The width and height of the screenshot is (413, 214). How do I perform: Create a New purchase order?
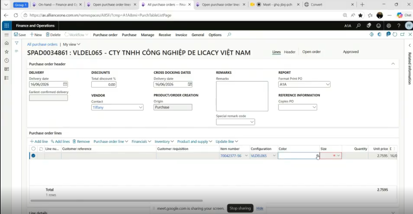36,35
